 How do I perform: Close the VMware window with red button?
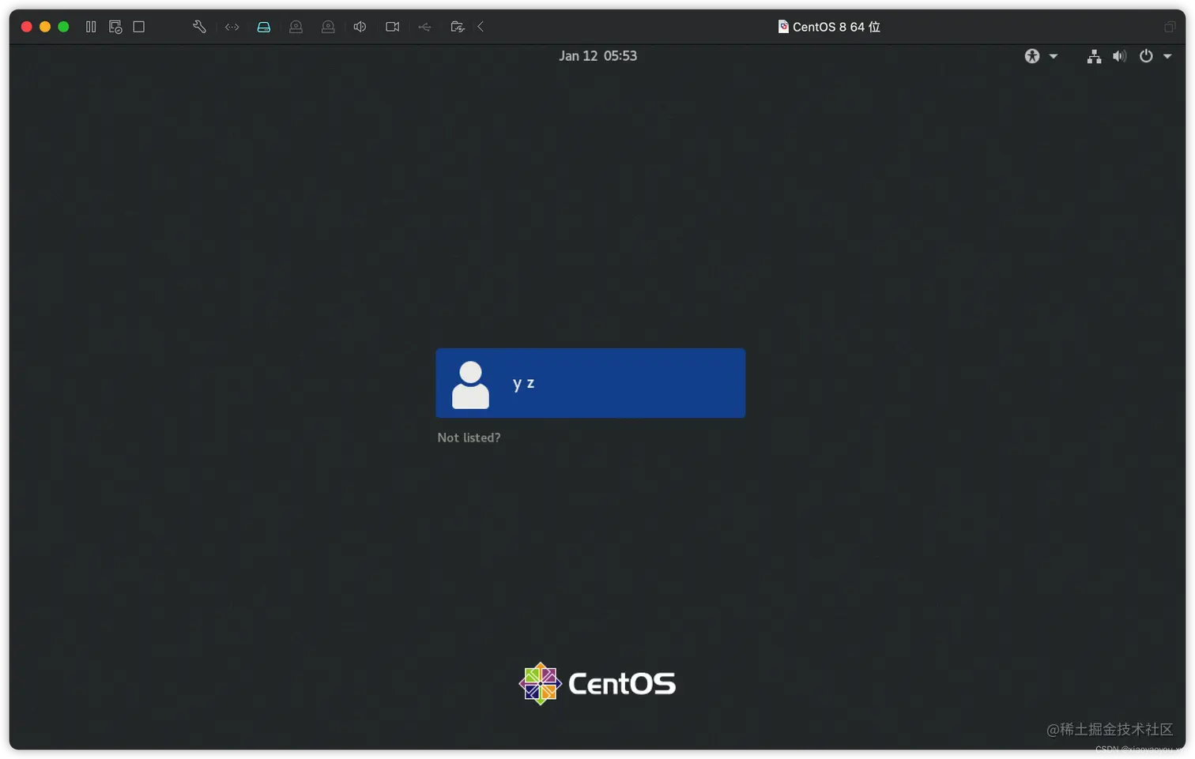pos(26,27)
